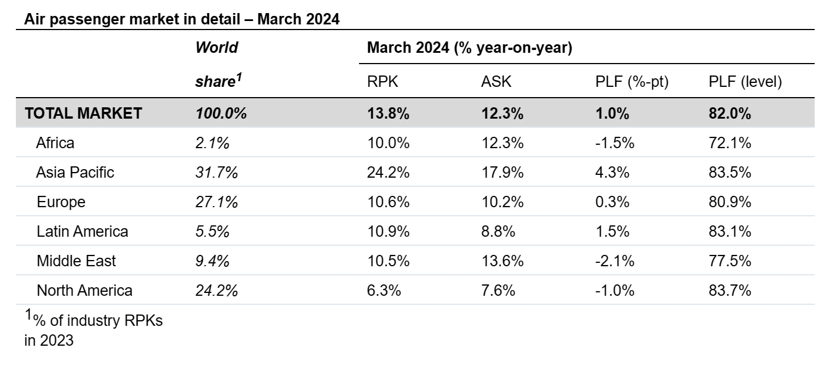The image size is (826, 369).
Task: Click the March 2024 year-on-year heading
Action: click(470, 48)
